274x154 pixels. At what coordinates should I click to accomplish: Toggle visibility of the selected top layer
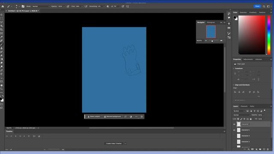tap(234, 124)
